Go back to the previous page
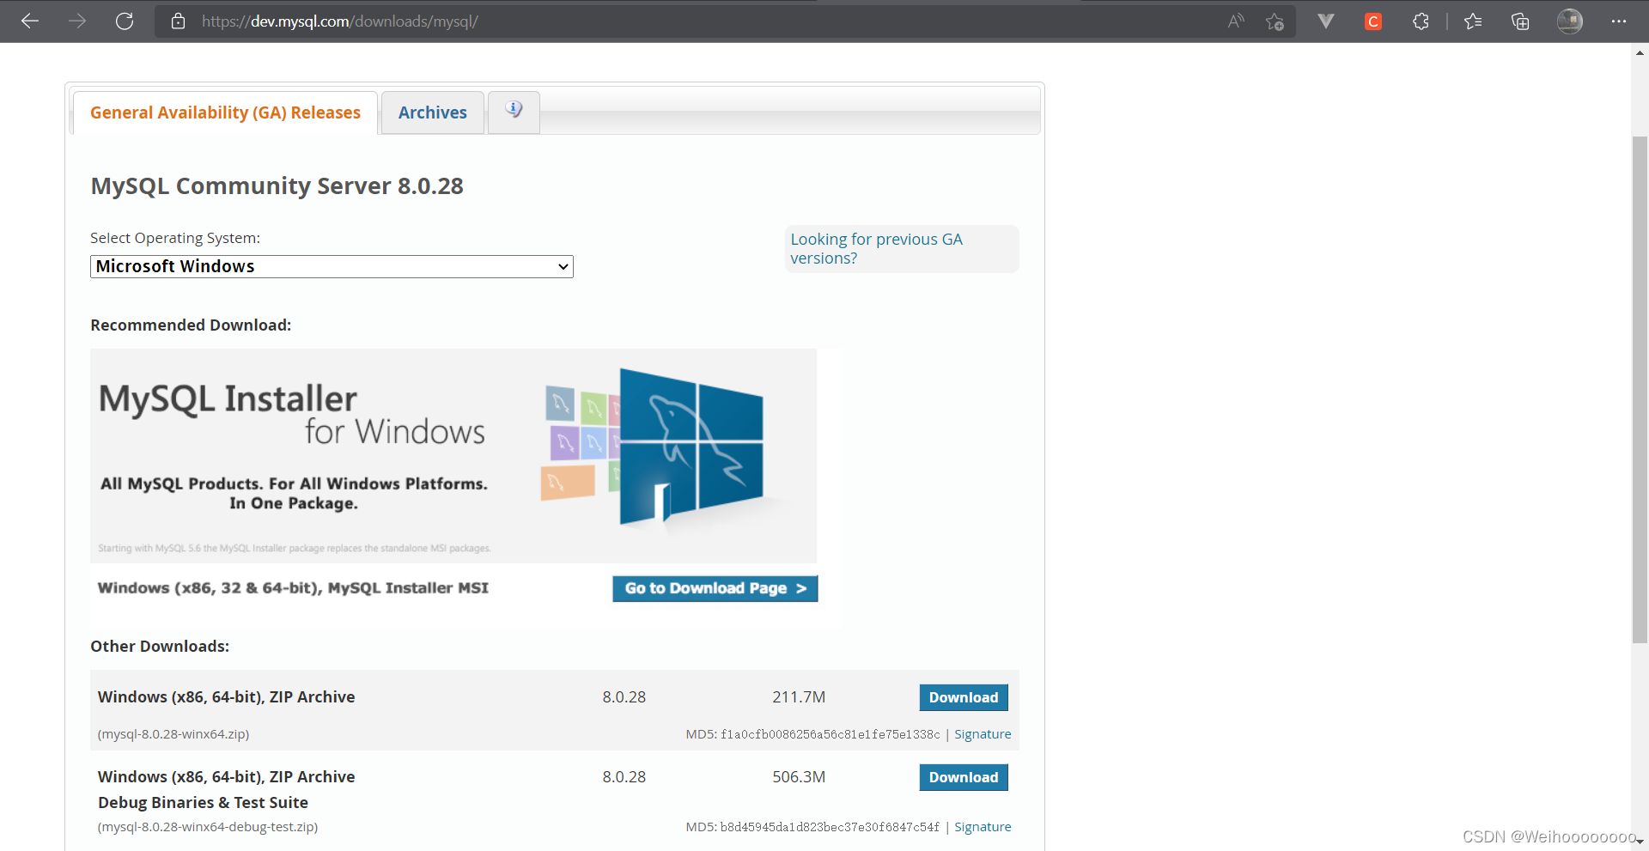Image resolution: width=1649 pixels, height=851 pixels. [x=30, y=21]
